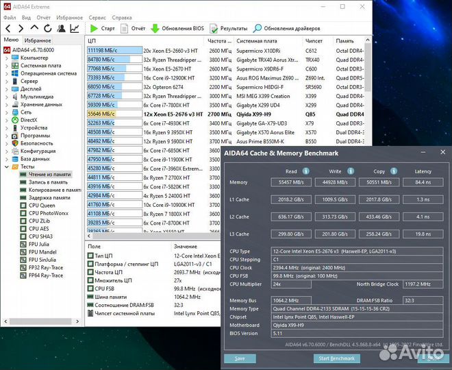Viewport: 452px width, 370px height.
Task: Open Результаты toolbar item
Action: [229, 28]
